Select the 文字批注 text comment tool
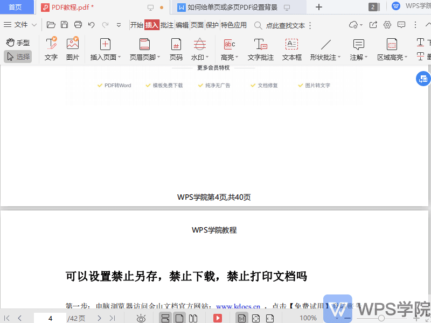 pyautogui.click(x=261, y=49)
